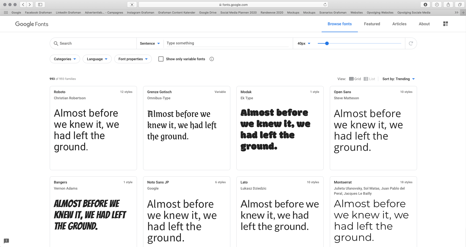
Task: Click the reset preview settings icon
Action: click(411, 43)
